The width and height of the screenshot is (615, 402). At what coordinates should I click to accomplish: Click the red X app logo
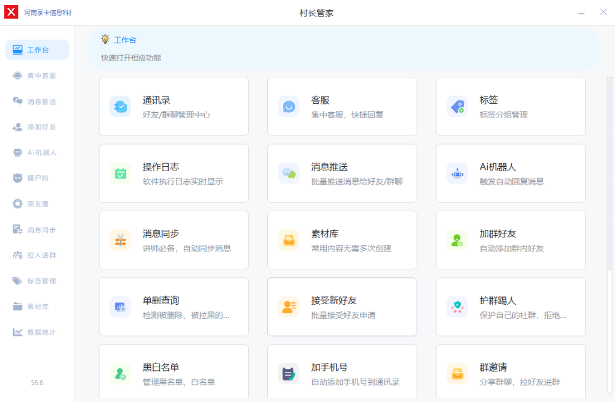tap(11, 12)
